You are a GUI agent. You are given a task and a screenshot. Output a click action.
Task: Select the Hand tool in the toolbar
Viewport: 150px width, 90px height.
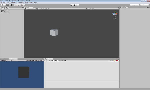[2, 5]
